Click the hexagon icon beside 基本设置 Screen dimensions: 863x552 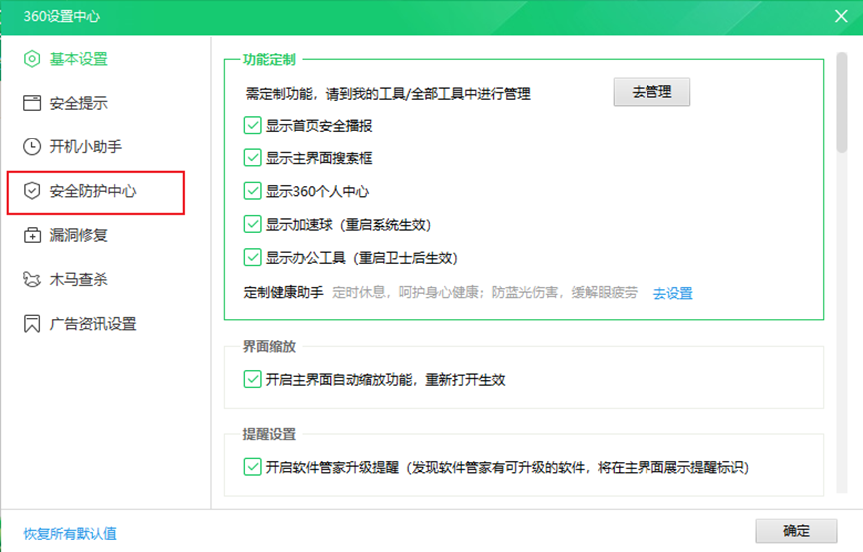tap(32, 59)
